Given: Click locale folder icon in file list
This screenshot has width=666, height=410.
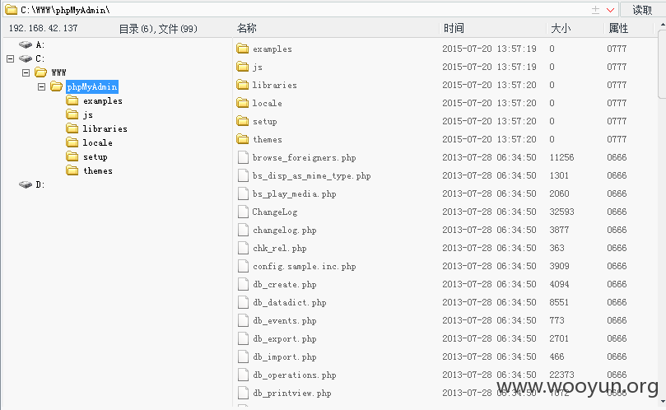Looking at the screenshot, I should 243,103.
